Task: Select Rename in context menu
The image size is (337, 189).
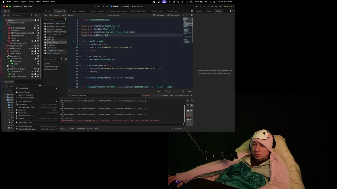Action: [x=36, y=110]
